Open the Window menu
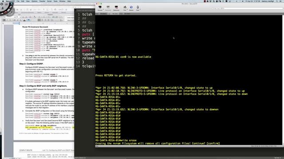This screenshot has height=159, width=284. 62,1
